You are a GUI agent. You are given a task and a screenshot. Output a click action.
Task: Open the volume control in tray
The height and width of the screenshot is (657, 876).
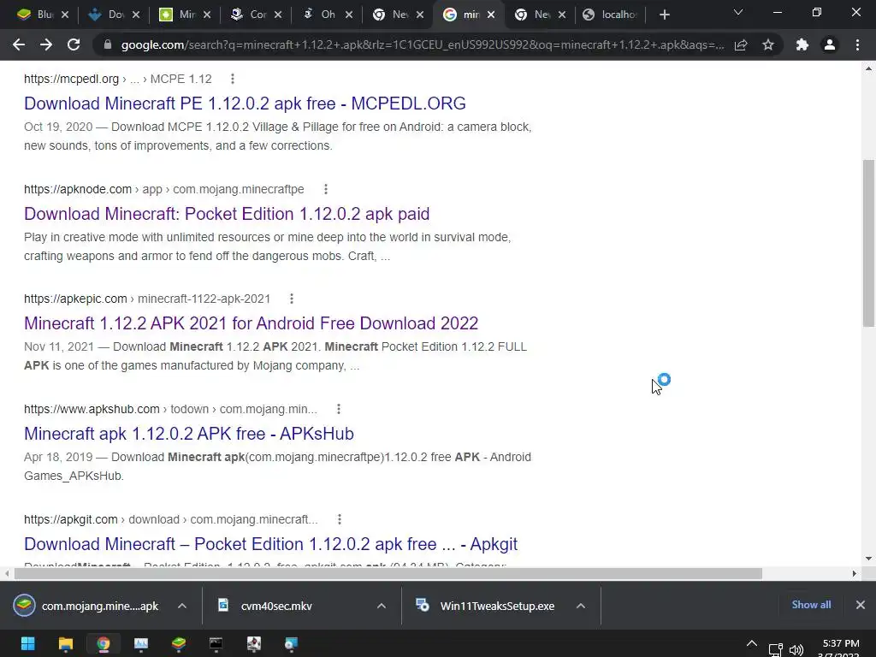click(796, 650)
